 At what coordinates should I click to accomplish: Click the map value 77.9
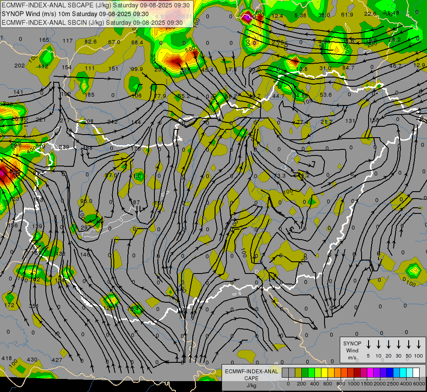(160, 96)
